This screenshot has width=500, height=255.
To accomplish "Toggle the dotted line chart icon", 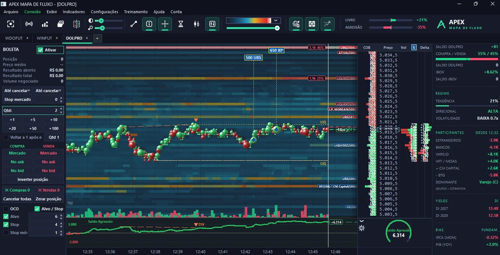I will (x=328, y=24).
